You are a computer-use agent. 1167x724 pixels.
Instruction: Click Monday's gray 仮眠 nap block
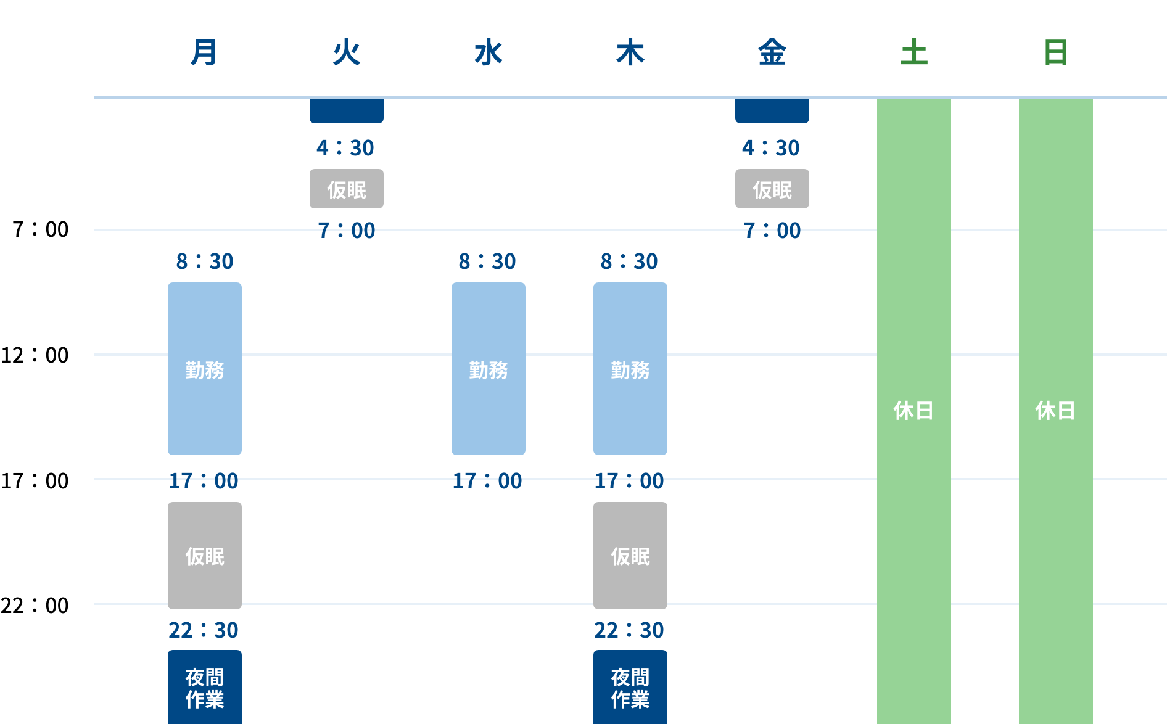[x=205, y=556]
